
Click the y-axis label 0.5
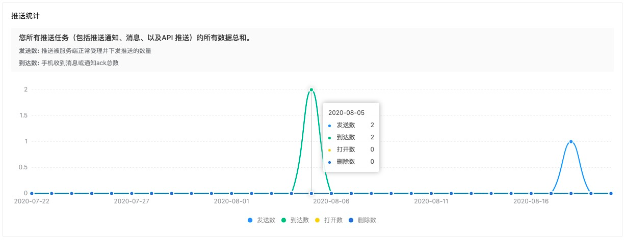[x=22, y=167]
